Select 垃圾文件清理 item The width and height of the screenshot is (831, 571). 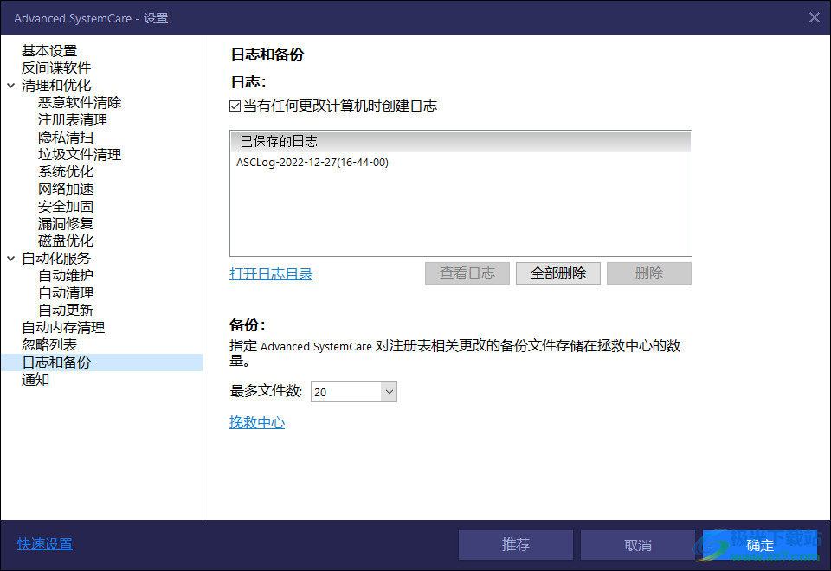tap(80, 155)
